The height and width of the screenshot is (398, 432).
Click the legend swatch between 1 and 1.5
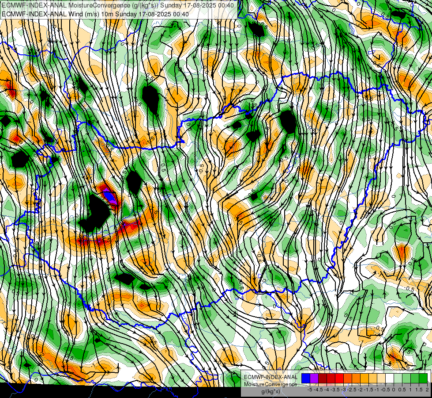click(415, 378)
